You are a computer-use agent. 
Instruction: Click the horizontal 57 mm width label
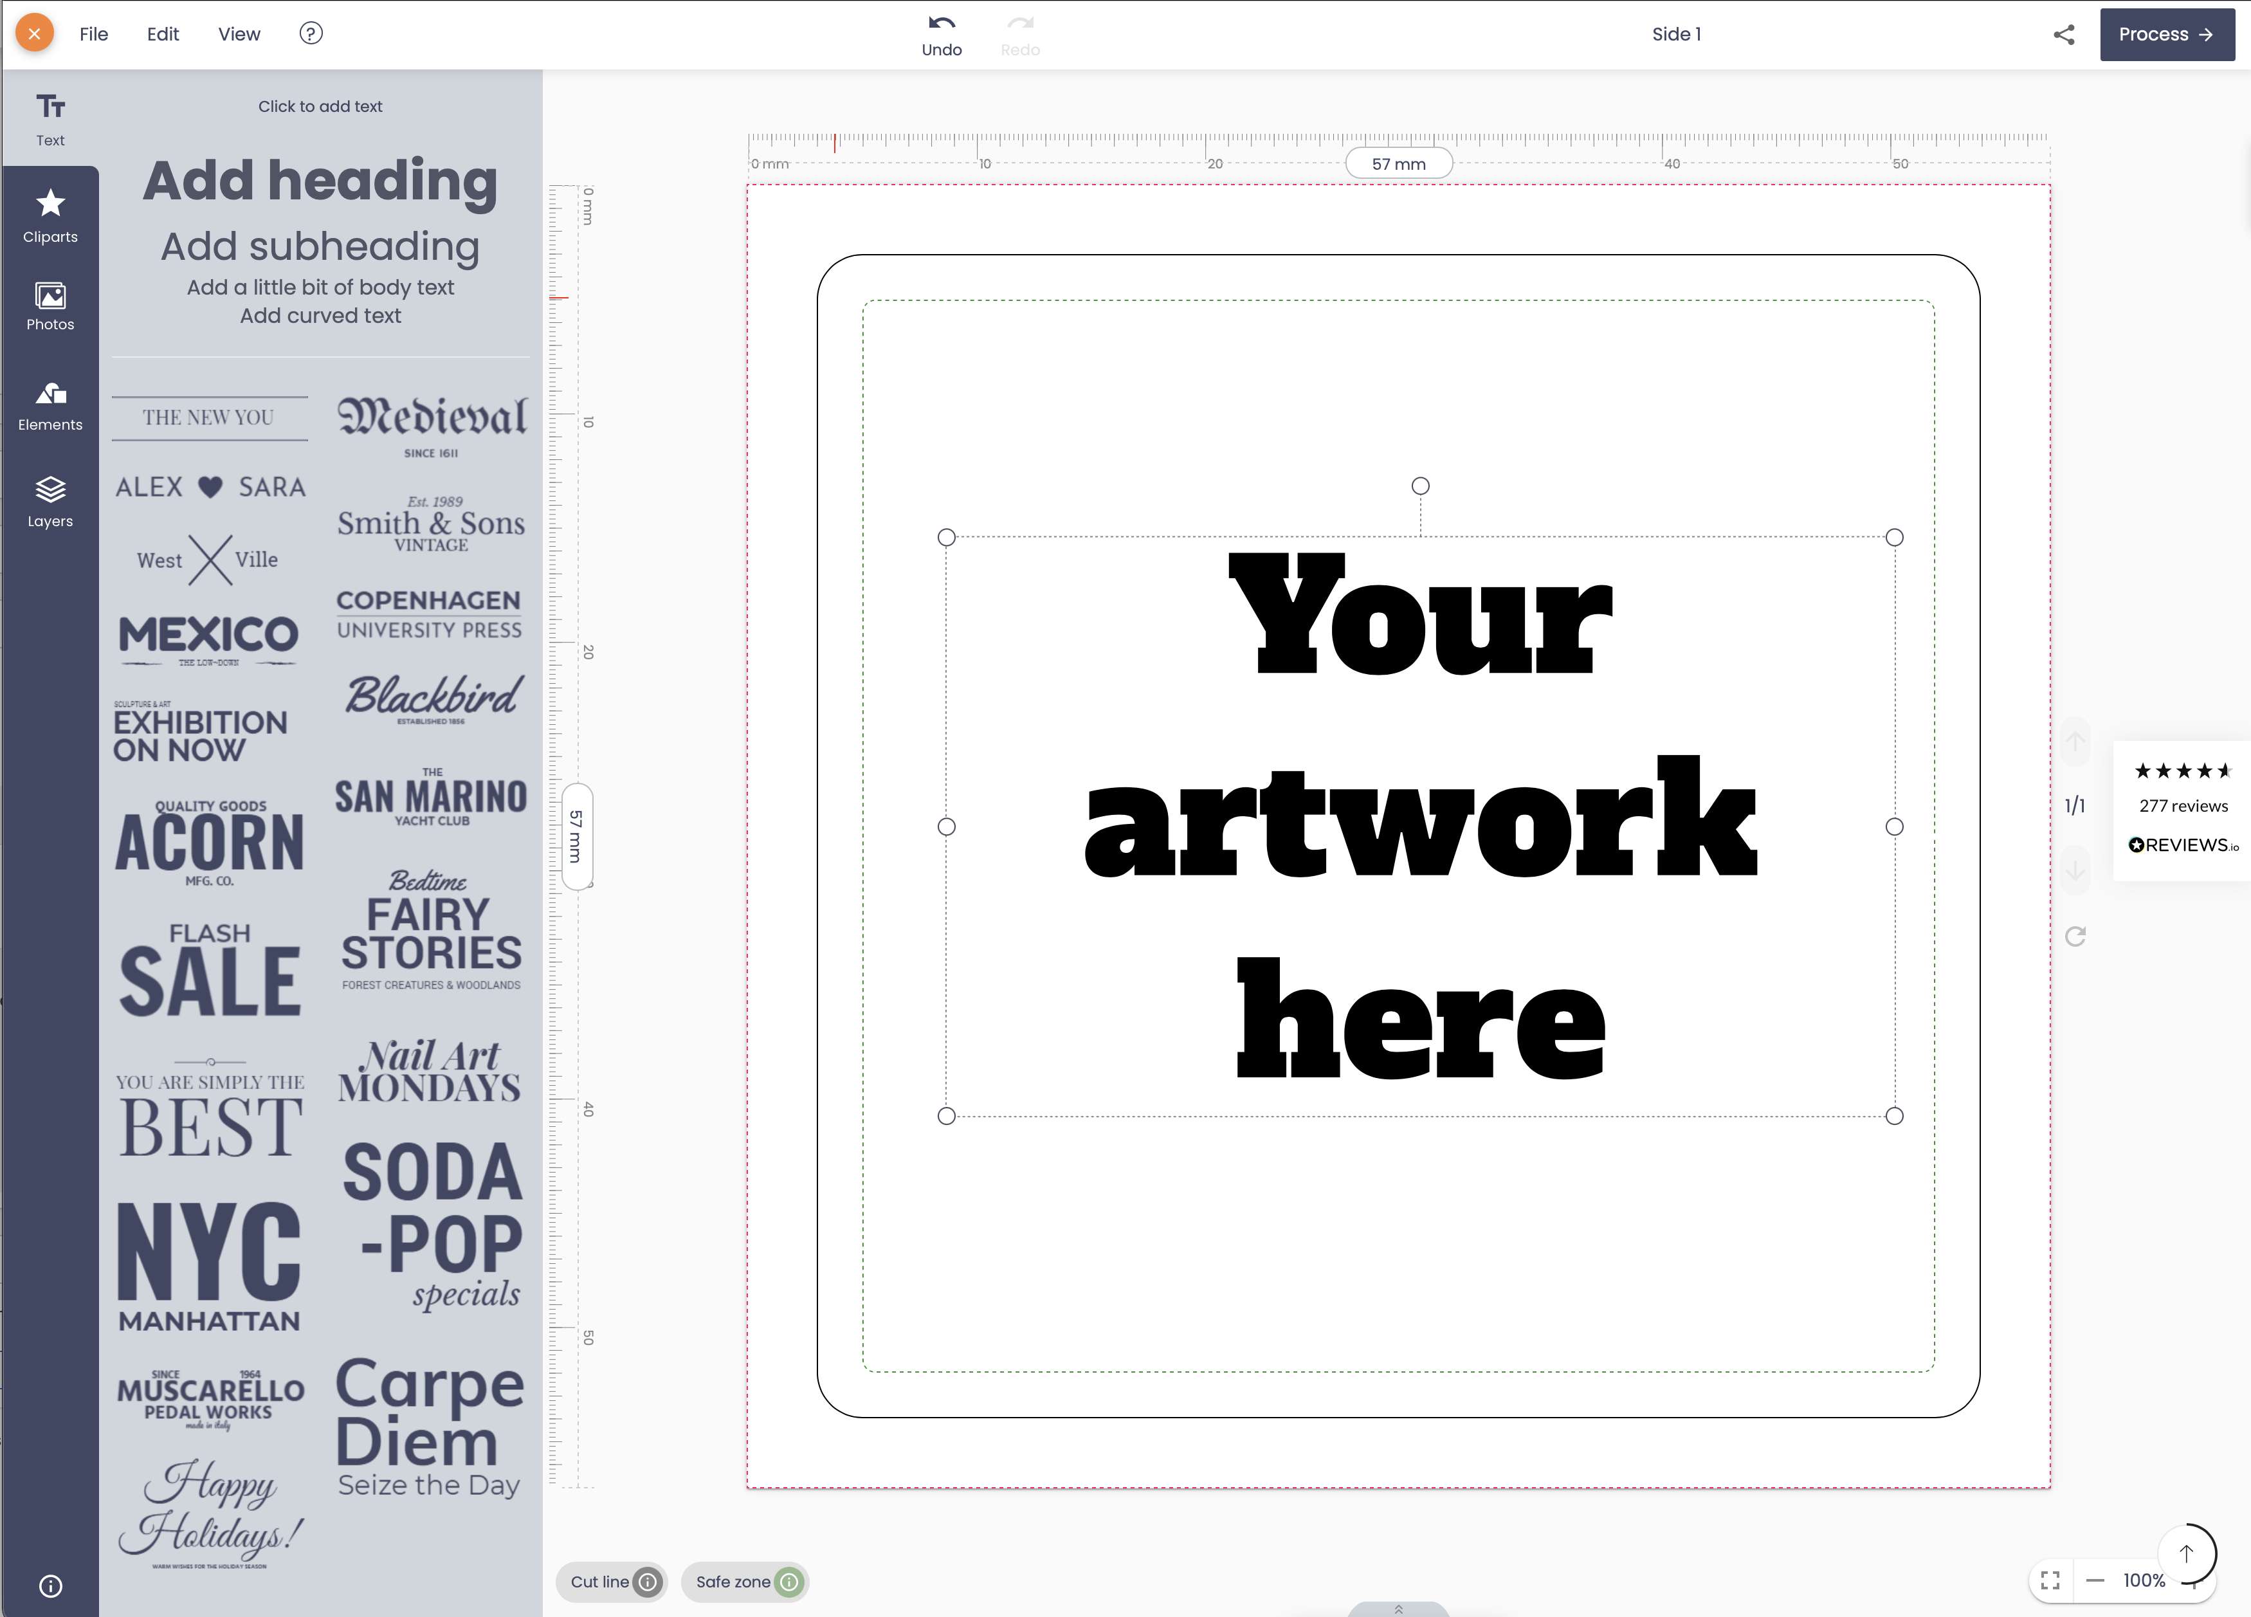1398,164
